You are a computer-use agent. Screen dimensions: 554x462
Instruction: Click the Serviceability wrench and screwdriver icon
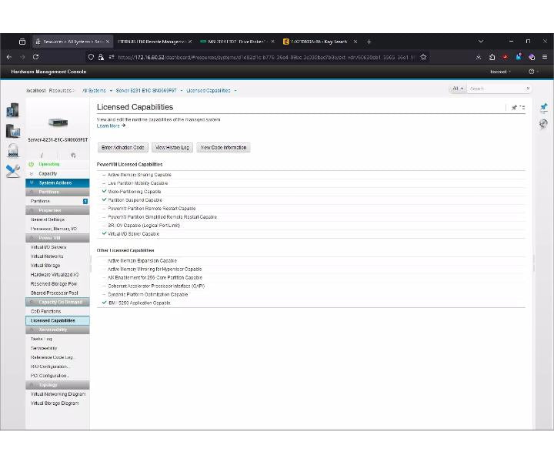coord(13,171)
